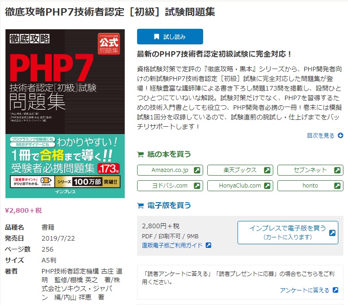Open 直販電子版ご利用ガイド link
This screenshot has height=306, width=348.
click(x=172, y=245)
